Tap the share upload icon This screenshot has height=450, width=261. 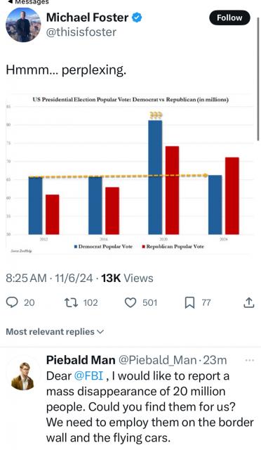(x=249, y=302)
